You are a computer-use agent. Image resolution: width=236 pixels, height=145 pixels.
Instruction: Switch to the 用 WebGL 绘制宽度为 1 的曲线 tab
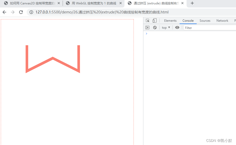pyautogui.click(x=94, y=3)
